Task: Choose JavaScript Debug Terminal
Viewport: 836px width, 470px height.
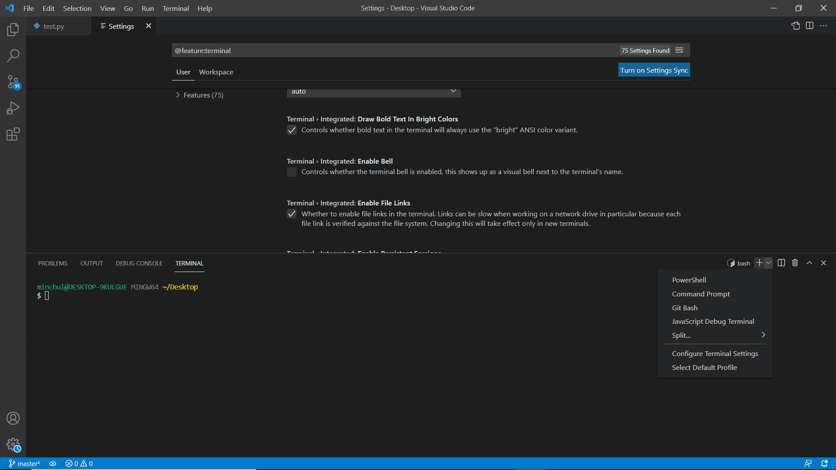Action: pos(715,321)
